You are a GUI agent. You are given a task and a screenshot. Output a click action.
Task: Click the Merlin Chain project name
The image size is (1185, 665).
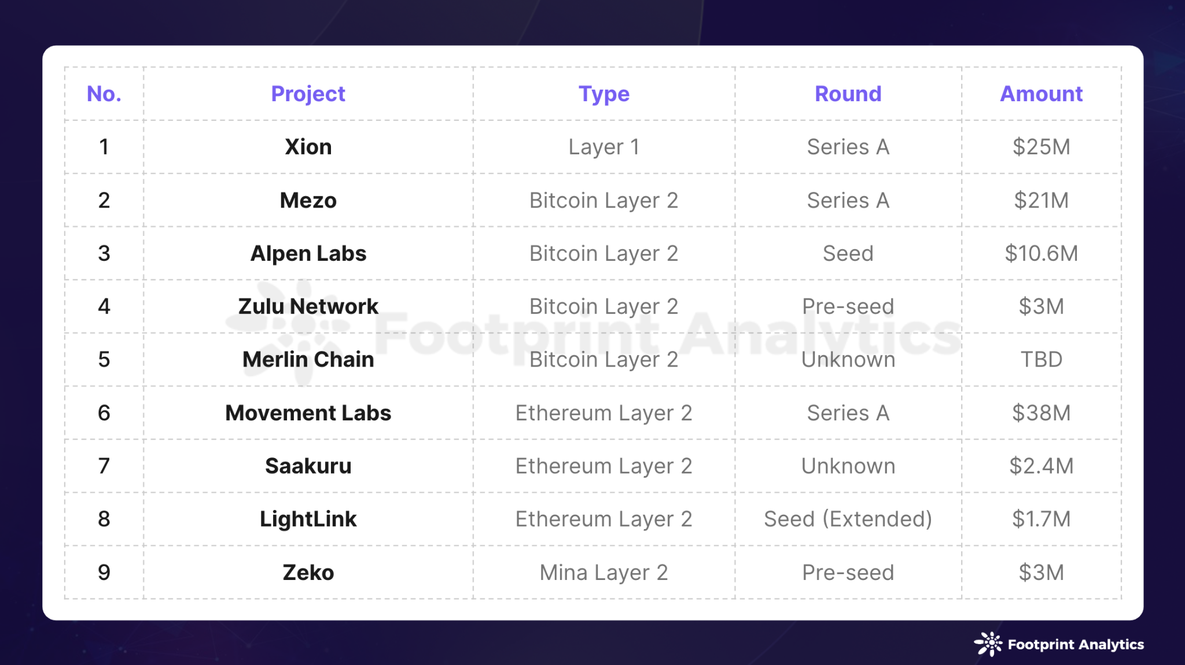[308, 360]
